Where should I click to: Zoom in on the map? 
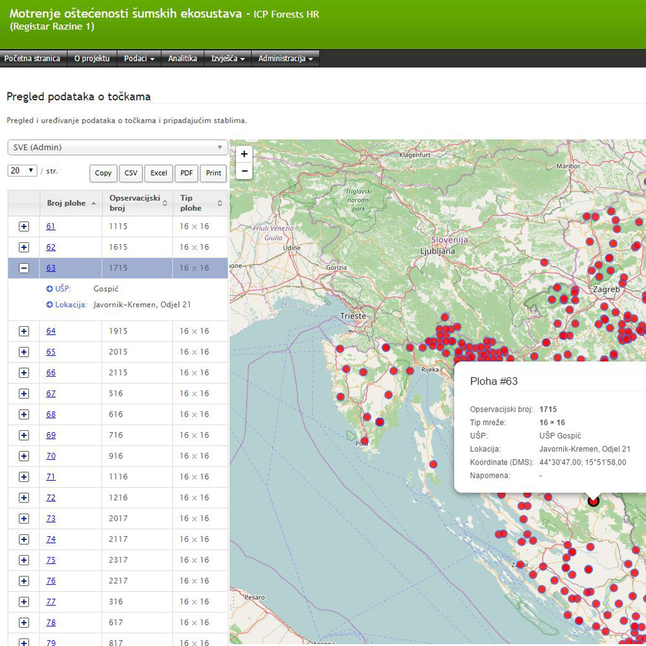(x=244, y=154)
